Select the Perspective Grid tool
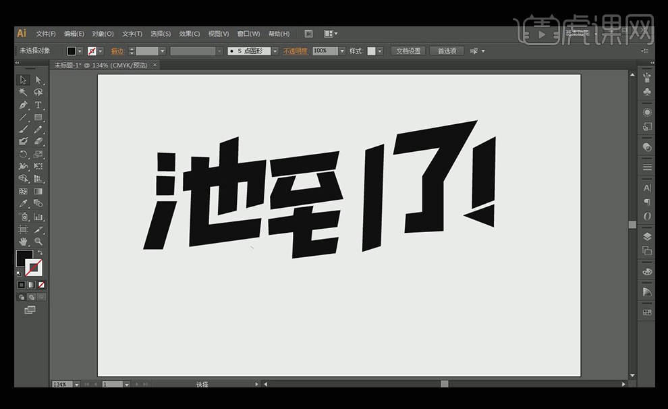Screen dimensions: 668x409 tap(38, 178)
